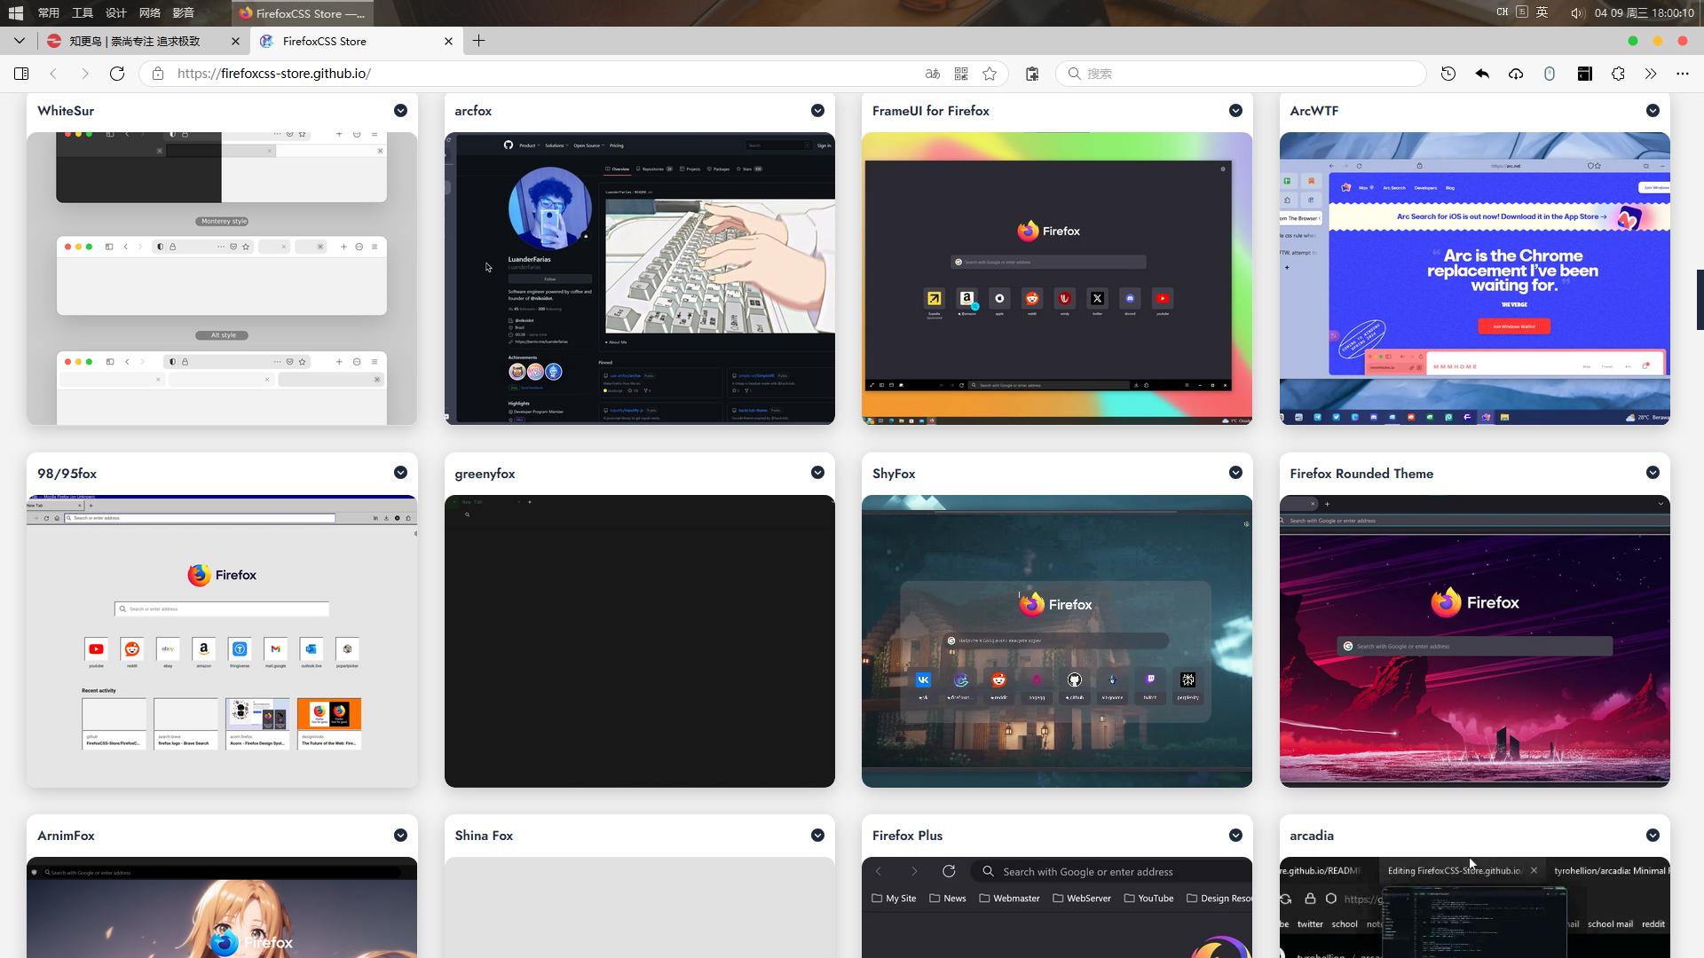Screen dimensions: 1704x958
Task: Click the FrameUI for Firefox title
Action: click(930, 111)
